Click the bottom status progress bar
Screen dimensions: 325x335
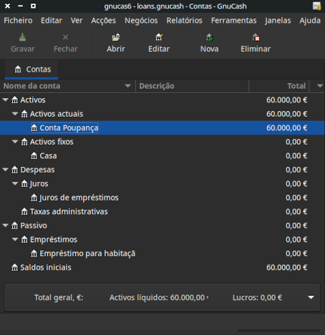278,331
